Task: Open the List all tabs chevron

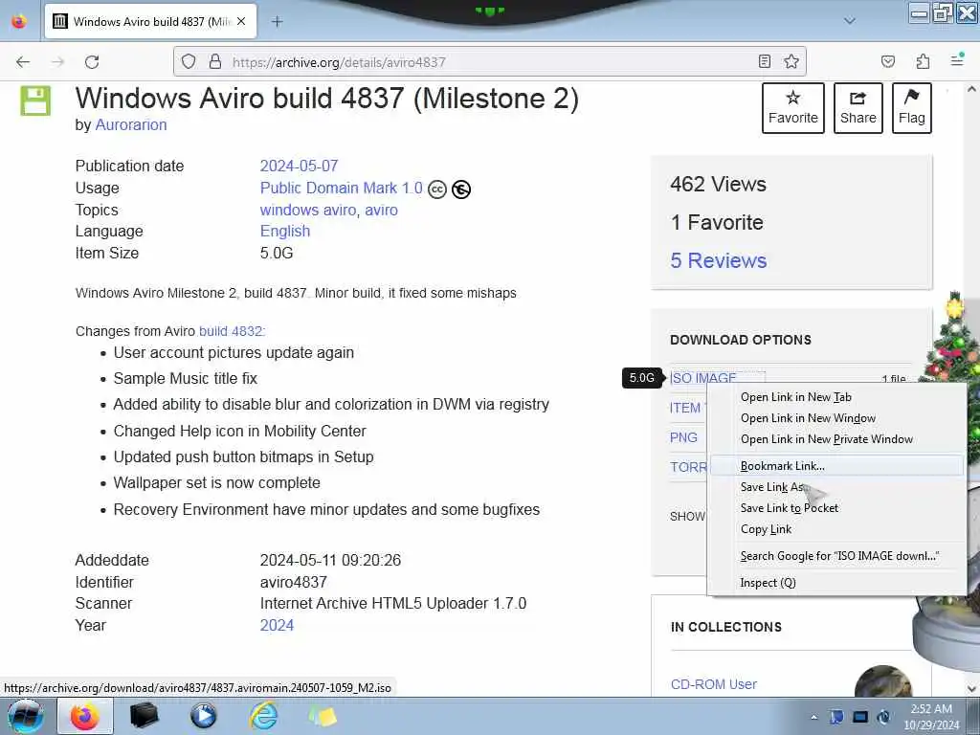Action: click(x=850, y=21)
